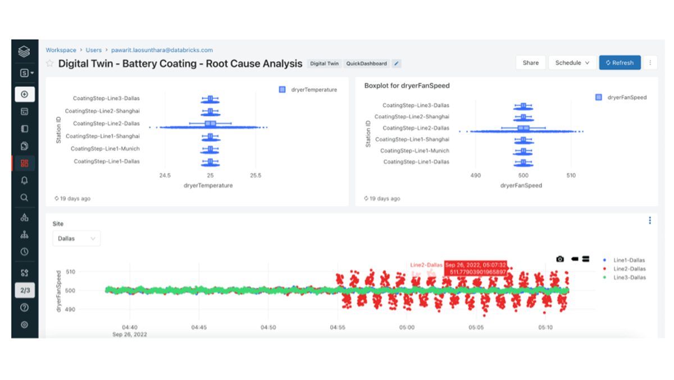Toggle compare-data-on-hover icon in chart toolbar
674x380 pixels.
pyautogui.click(x=586, y=259)
